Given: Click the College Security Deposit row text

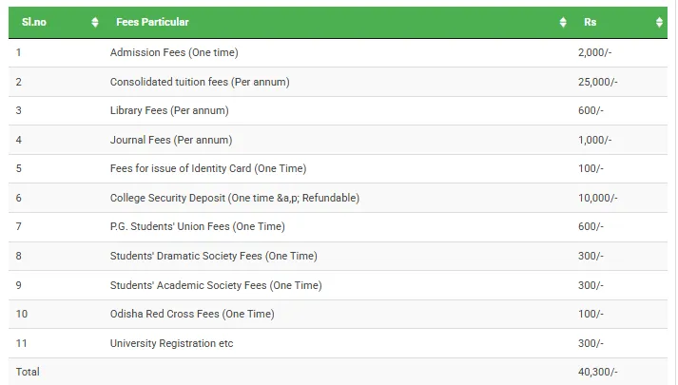Looking at the screenshot, I should (x=235, y=198).
